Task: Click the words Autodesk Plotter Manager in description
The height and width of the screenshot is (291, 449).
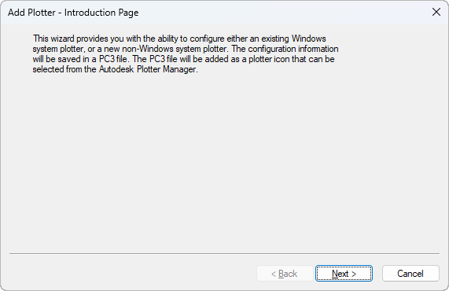Action: pos(149,69)
